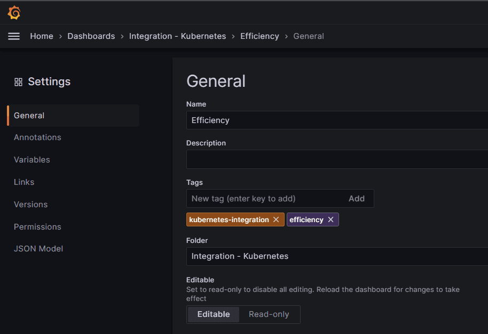Viewport: 488px width, 334px height.
Task: Set the dashboard to Read-only
Action: pyautogui.click(x=269, y=314)
